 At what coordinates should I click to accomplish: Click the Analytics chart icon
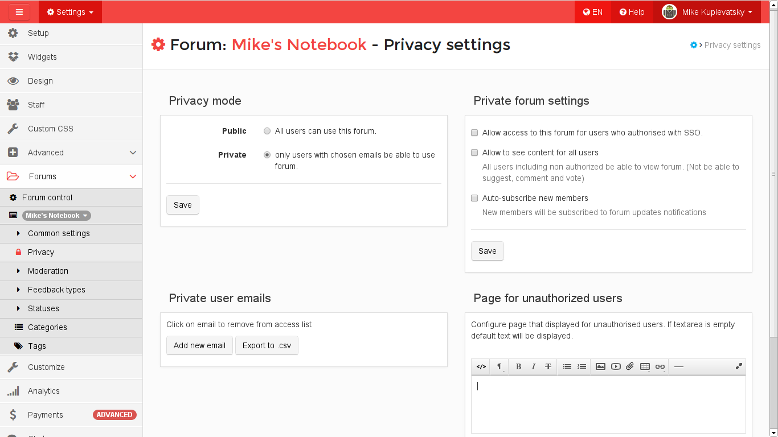pos(13,391)
